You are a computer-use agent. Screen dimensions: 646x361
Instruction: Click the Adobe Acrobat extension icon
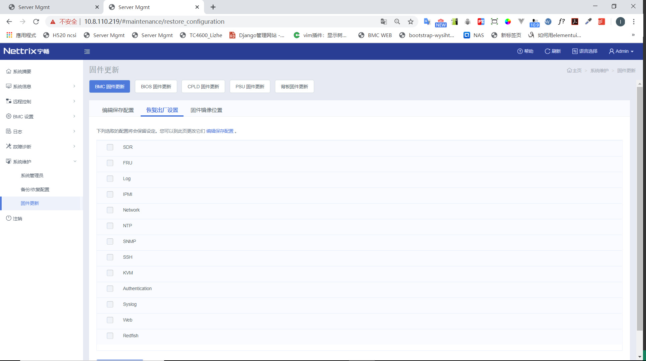pyautogui.click(x=575, y=22)
